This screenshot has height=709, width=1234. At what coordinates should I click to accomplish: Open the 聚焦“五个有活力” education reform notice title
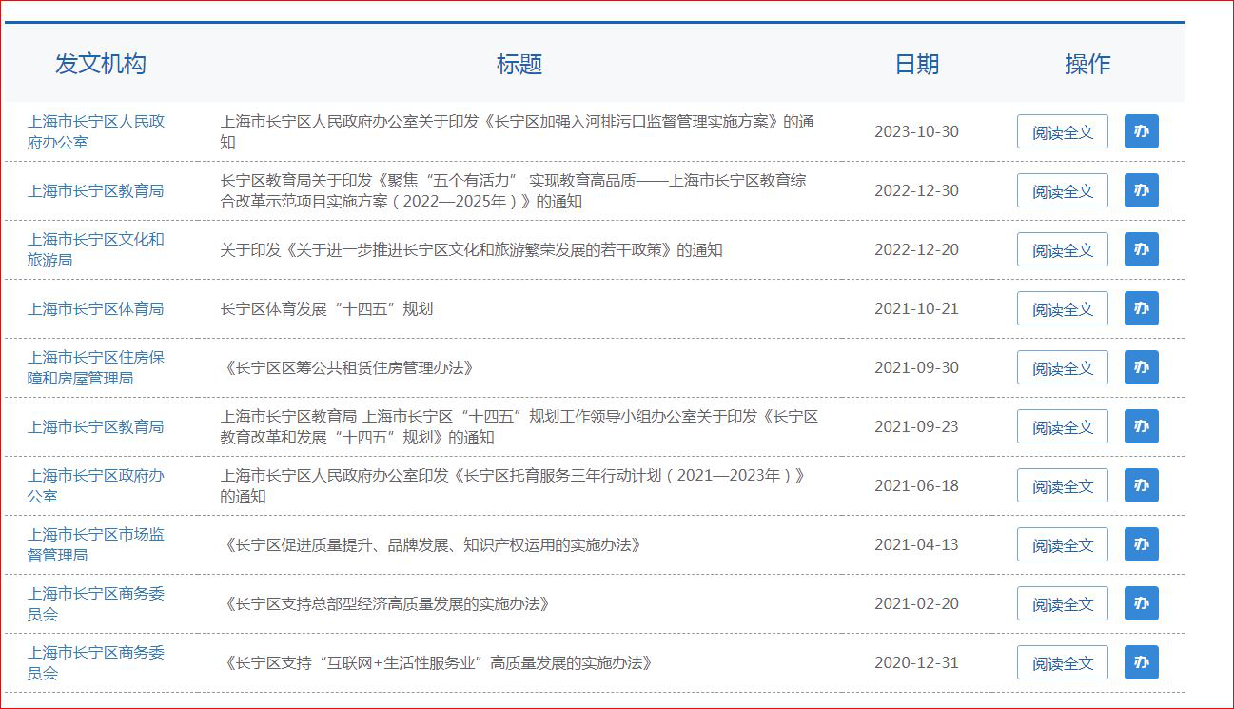[514, 191]
